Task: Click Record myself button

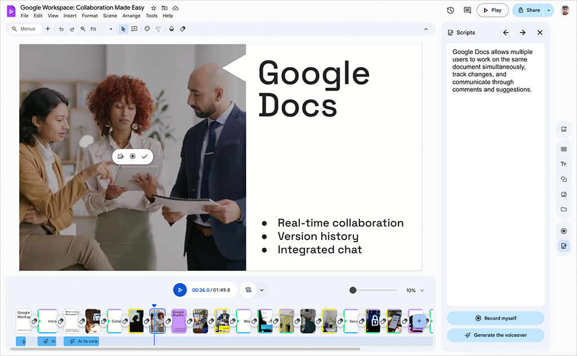Action: tap(495, 318)
